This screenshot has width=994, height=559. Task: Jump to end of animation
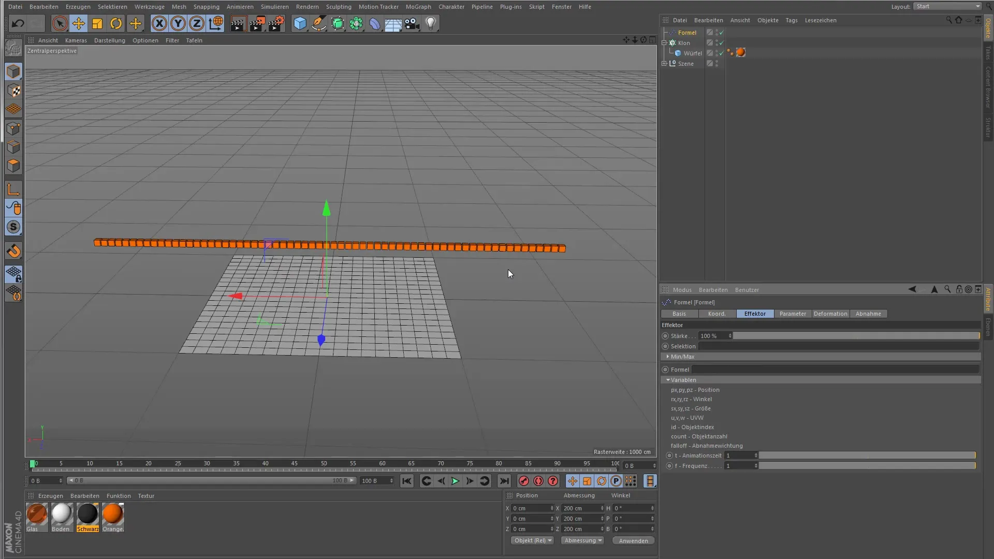point(504,481)
